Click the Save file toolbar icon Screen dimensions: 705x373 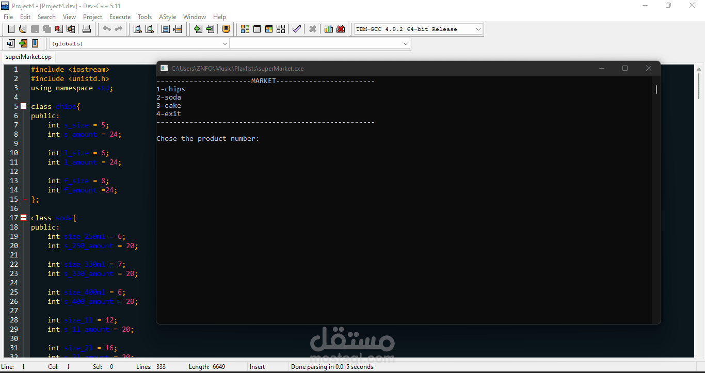click(35, 29)
